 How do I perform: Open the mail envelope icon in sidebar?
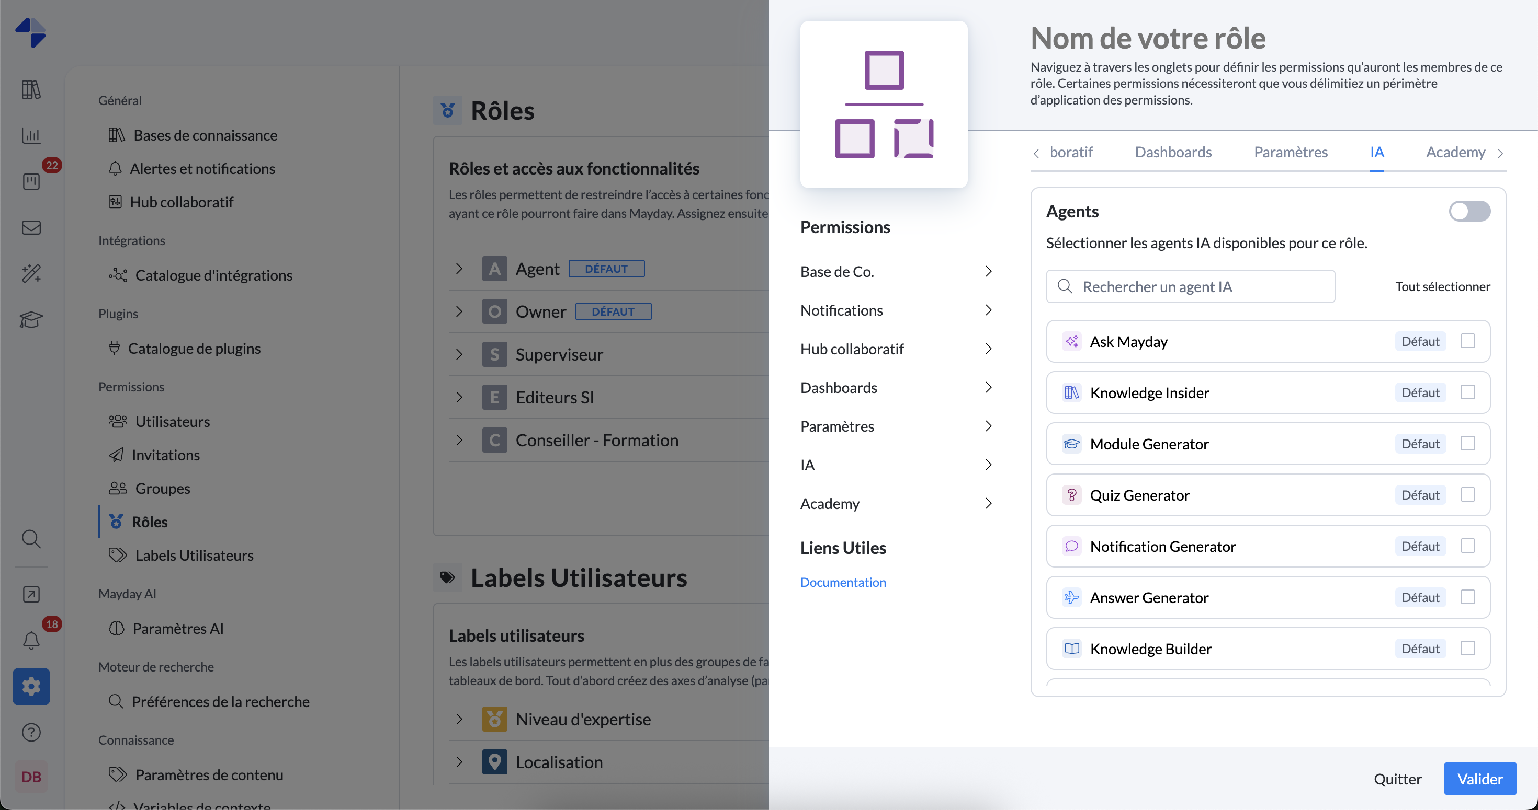[31, 227]
